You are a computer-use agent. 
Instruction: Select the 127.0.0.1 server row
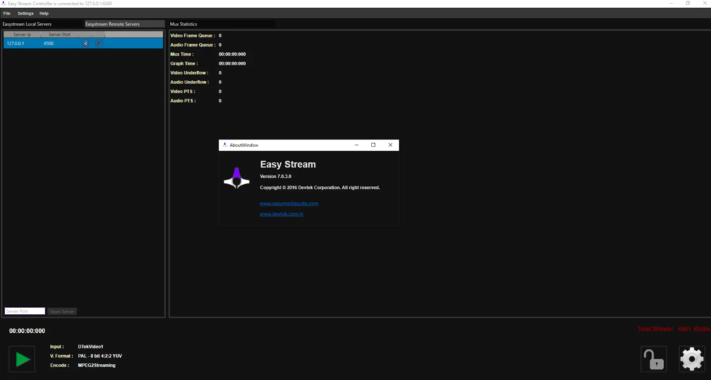point(42,43)
